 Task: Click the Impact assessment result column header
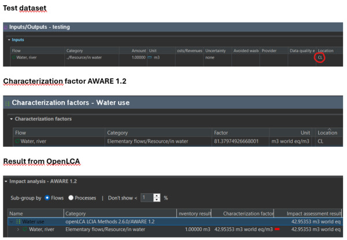pos(313,213)
